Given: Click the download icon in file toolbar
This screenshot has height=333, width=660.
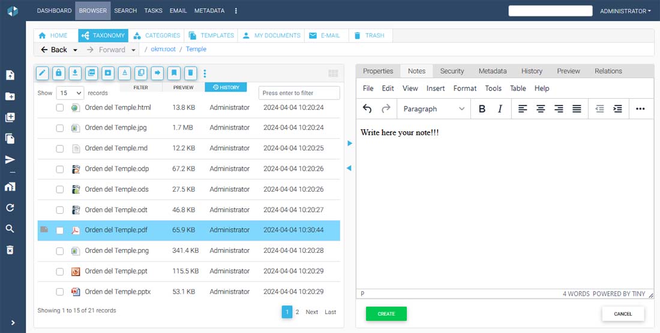Looking at the screenshot, I should pyautogui.click(x=75, y=73).
